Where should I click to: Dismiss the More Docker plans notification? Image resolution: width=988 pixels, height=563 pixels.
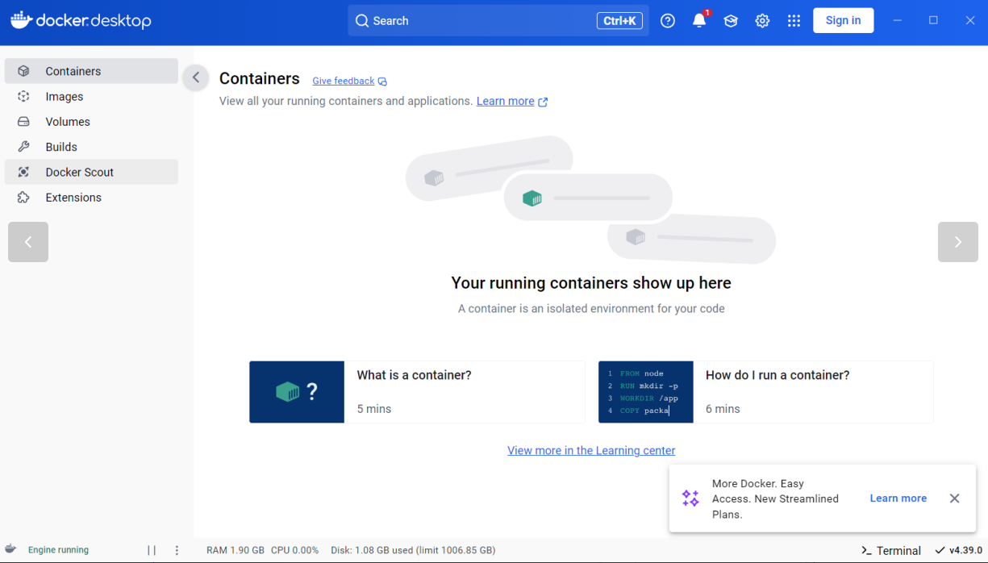[954, 498]
